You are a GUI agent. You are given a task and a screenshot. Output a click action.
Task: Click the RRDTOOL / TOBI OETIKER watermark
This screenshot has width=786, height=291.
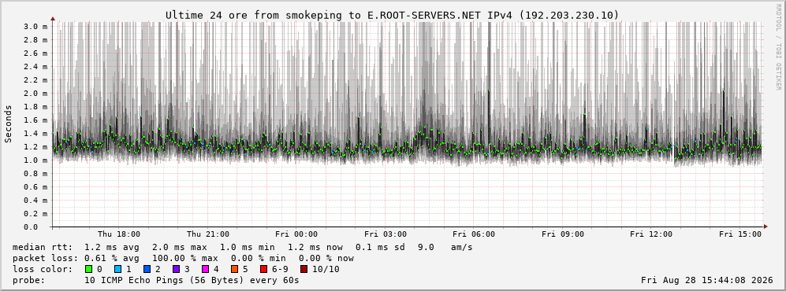click(x=778, y=46)
